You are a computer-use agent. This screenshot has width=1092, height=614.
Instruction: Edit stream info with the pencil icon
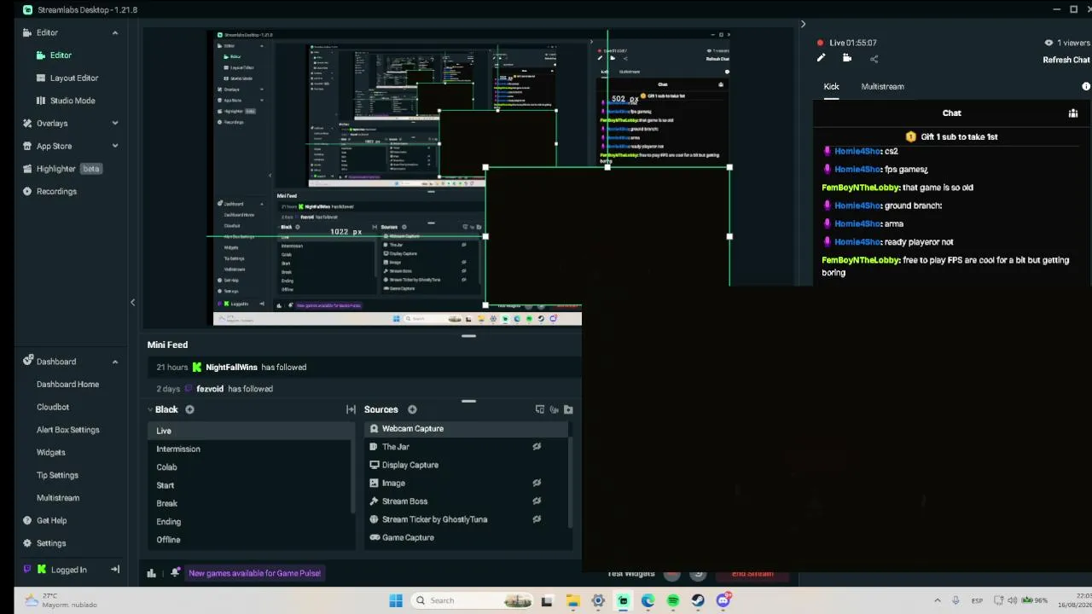tap(821, 59)
